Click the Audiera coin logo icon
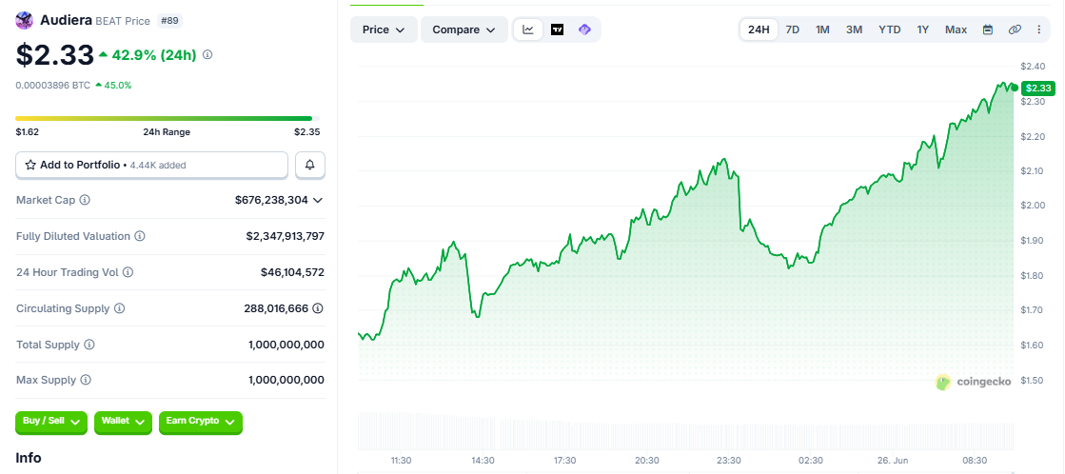 (25, 20)
